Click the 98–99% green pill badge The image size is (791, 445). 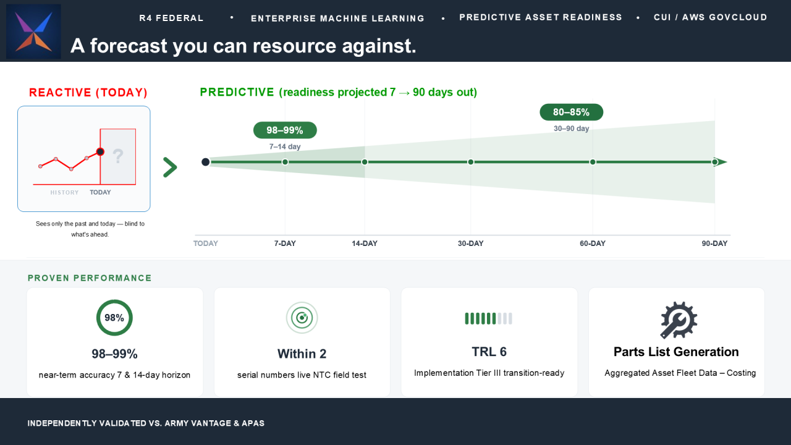pyautogui.click(x=285, y=130)
